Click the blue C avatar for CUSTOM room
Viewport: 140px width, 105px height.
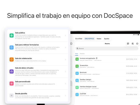pyautogui.click(x=77, y=95)
